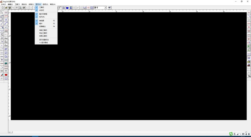251x137 pixels.
Task: Click the Save floppy disk icon
Action: click(x=10, y=8)
